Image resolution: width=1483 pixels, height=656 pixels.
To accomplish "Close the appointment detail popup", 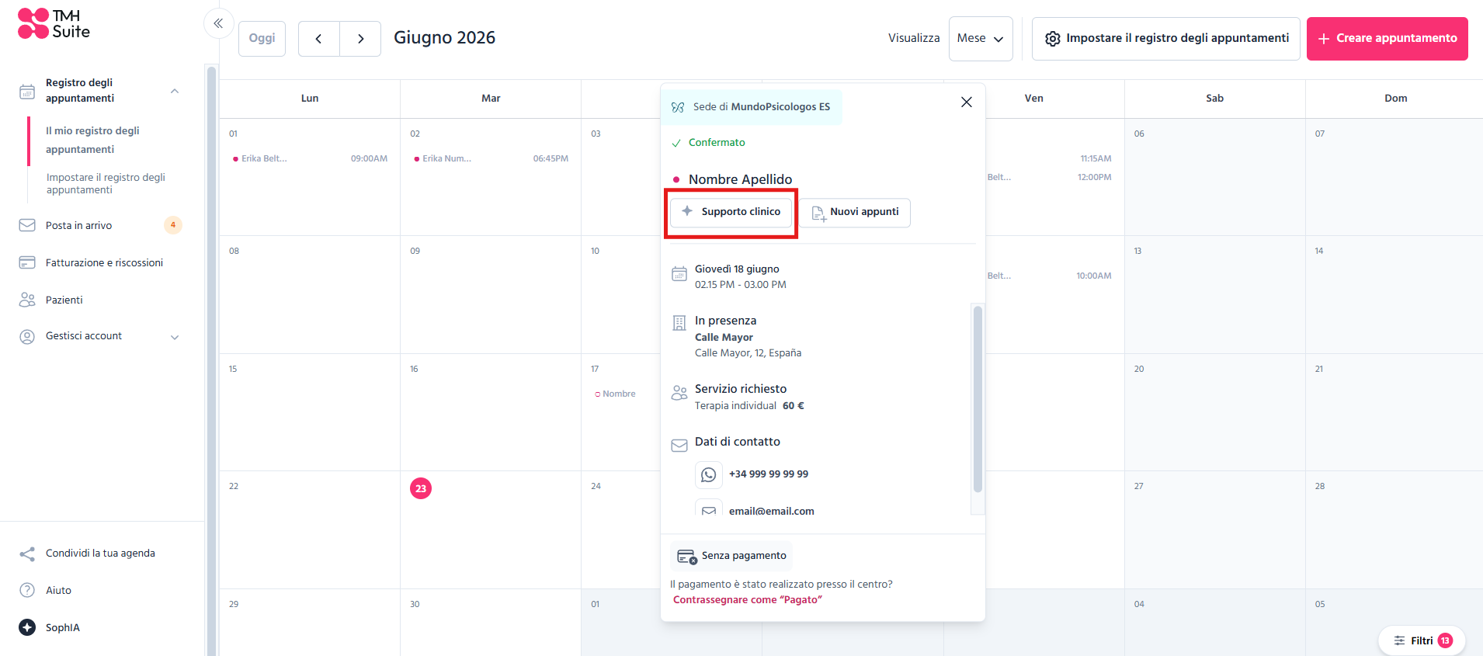I will click(967, 102).
